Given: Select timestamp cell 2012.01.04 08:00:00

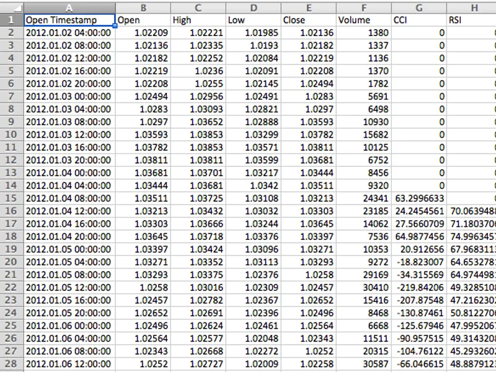Looking at the screenshot, I should tap(69, 198).
